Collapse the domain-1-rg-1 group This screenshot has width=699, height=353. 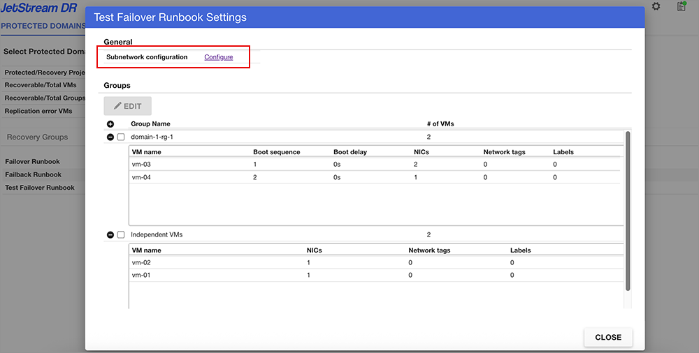[x=110, y=137]
